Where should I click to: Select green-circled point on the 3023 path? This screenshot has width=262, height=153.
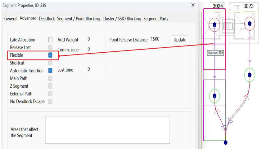pyautogui.click(x=250, y=75)
